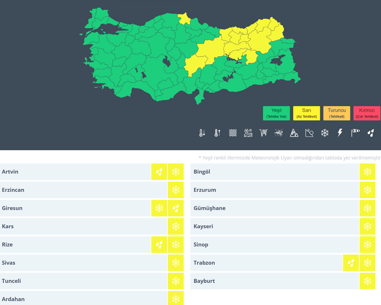Select the icicles frost icon
This screenshot has width=381, height=305.
click(x=263, y=133)
